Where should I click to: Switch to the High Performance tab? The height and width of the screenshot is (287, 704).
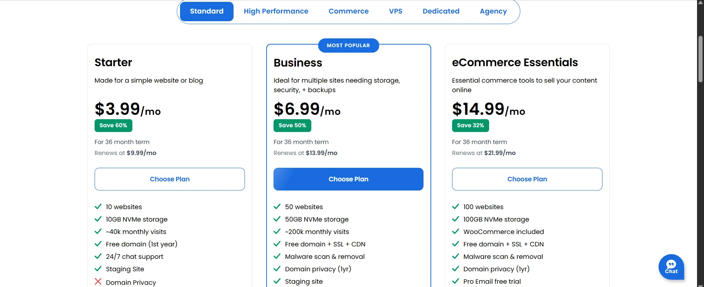tap(276, 11)
